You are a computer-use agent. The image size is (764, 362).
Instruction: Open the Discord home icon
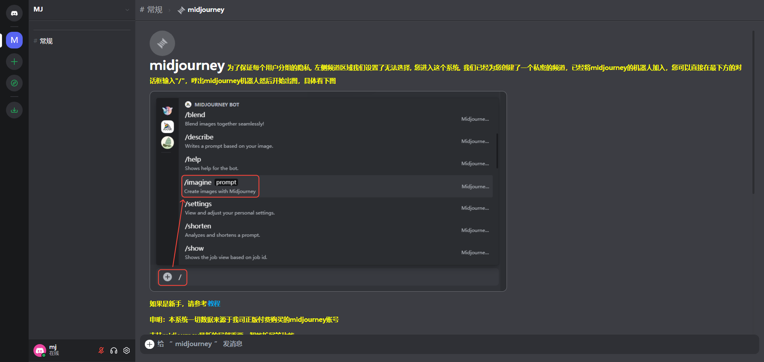pyautogui.click(x=14, y=13)
